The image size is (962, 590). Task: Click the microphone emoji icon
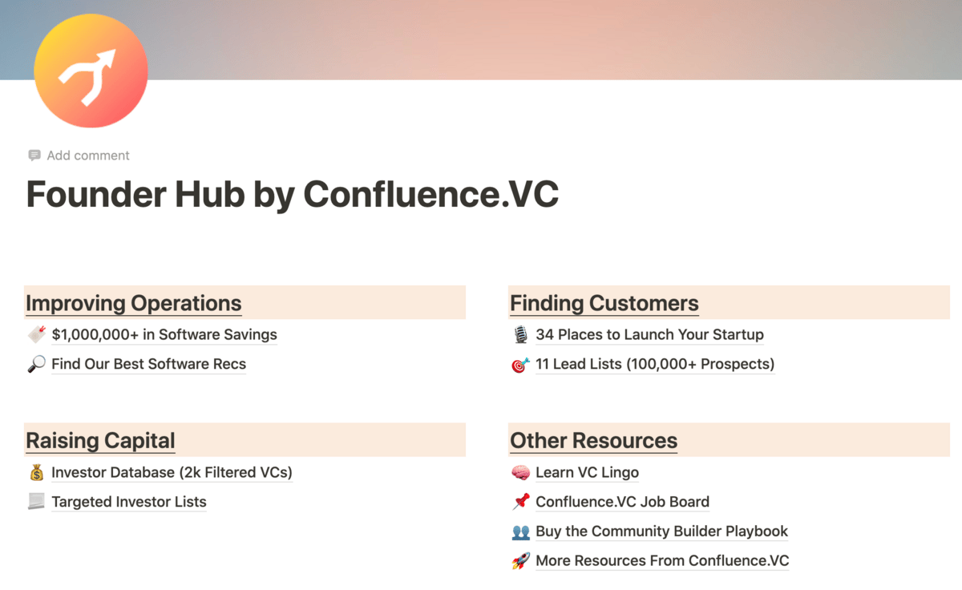tap(520, 335)
